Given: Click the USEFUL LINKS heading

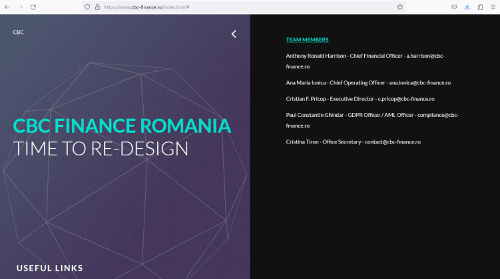Looking at the screenshot, I should (x=50, y=268).
